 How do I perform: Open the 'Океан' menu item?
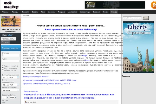click(x=106, y=12)
